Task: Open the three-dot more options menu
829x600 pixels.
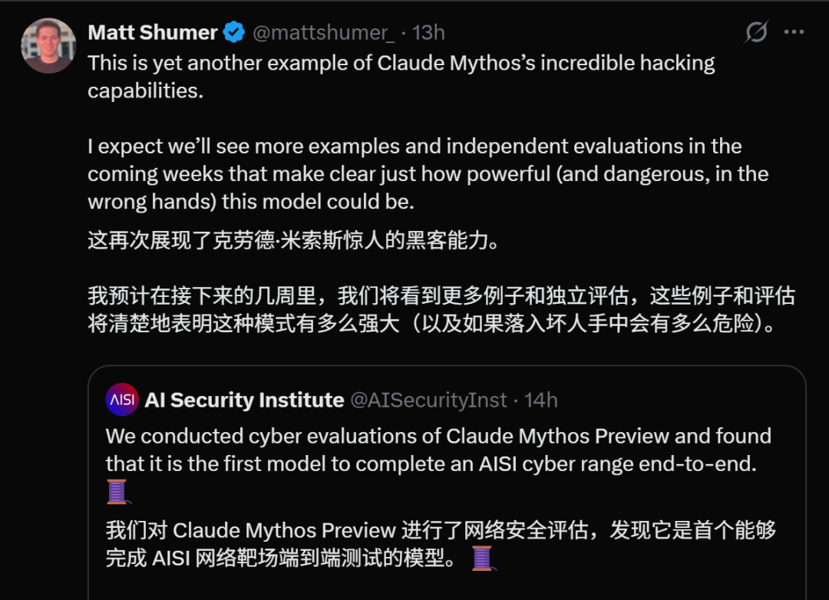Action: coord(794,32)
